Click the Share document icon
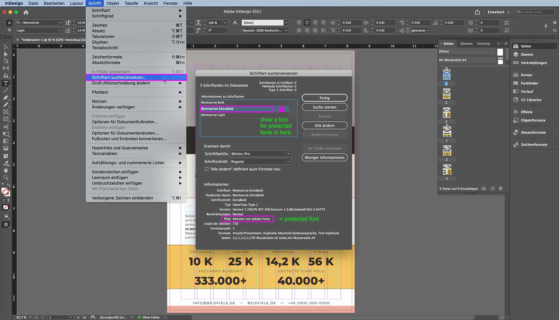This screenshot has width=559, height=320. (x=477, y=12)
